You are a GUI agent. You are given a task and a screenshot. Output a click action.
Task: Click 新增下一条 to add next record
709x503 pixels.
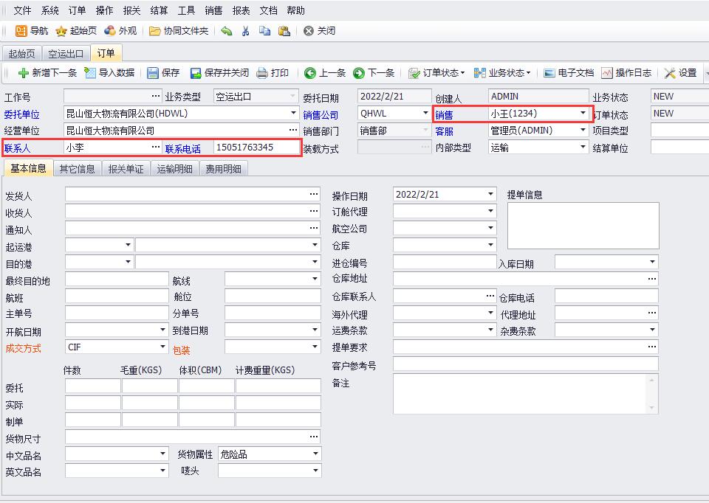(x=47, y=73)
